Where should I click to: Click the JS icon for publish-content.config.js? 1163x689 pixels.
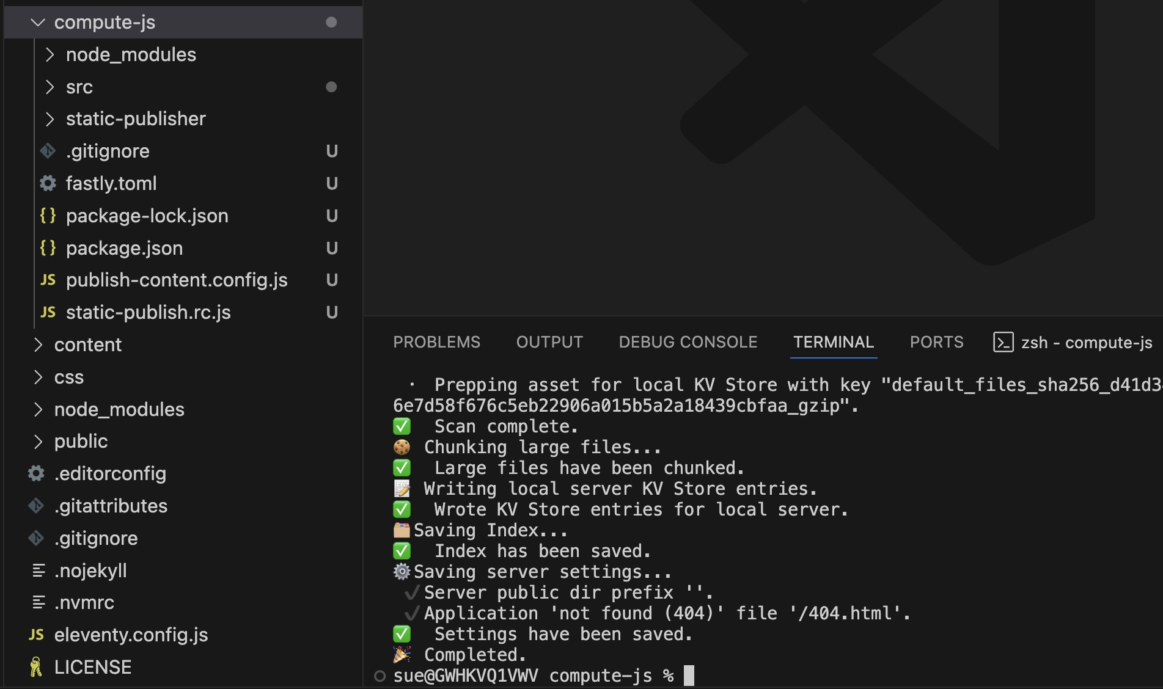pos(48,280)
